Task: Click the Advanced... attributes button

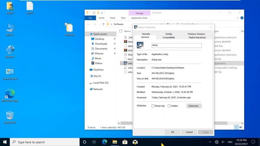Action: tap(194, 106)
